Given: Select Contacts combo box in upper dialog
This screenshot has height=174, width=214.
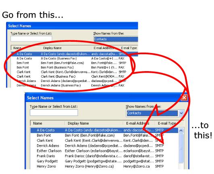Looking at the screenshot, I should [x=116, y=39].
